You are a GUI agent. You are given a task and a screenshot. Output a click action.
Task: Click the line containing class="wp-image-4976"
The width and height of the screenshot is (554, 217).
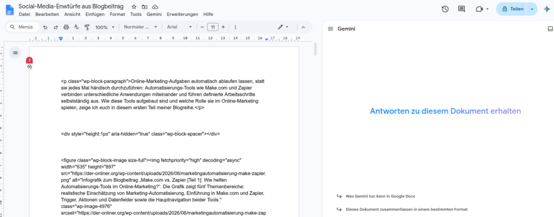tap(86, 206)
